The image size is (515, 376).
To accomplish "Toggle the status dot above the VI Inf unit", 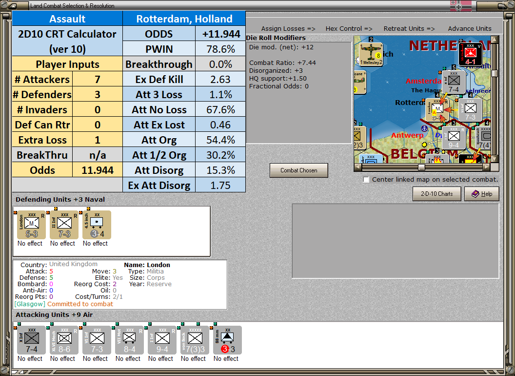I will 85,323.
